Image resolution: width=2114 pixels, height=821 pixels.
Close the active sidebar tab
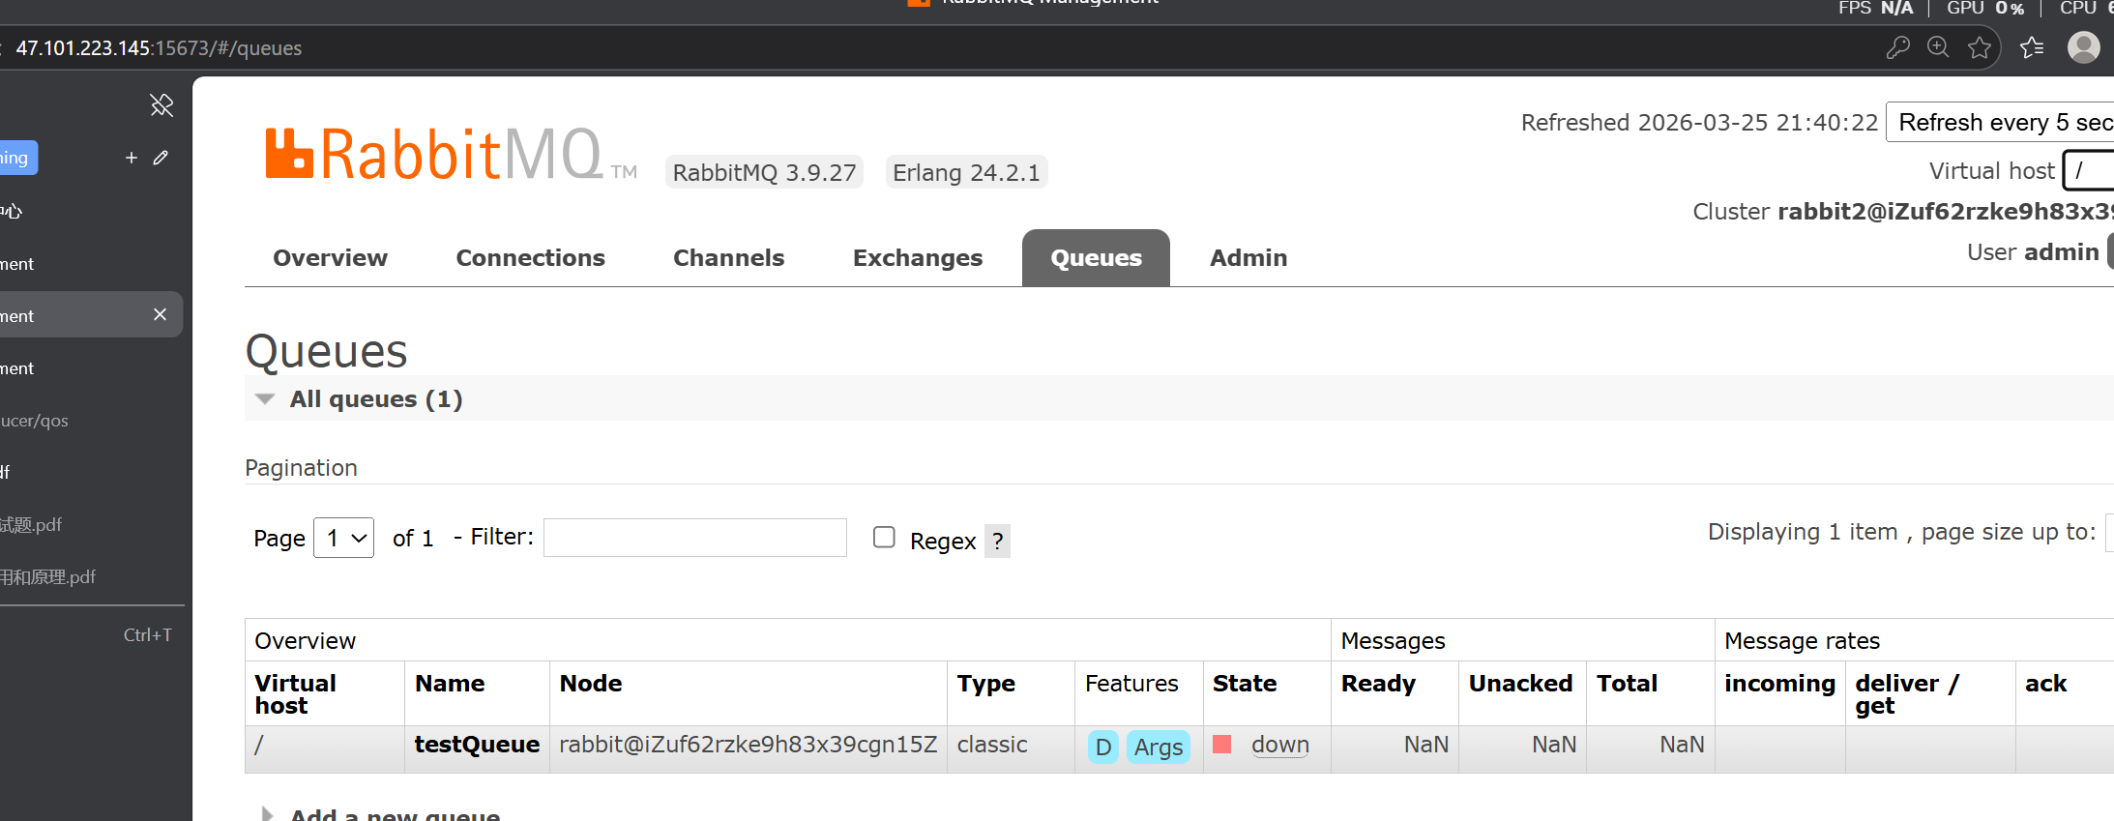(x=161, y=314)
